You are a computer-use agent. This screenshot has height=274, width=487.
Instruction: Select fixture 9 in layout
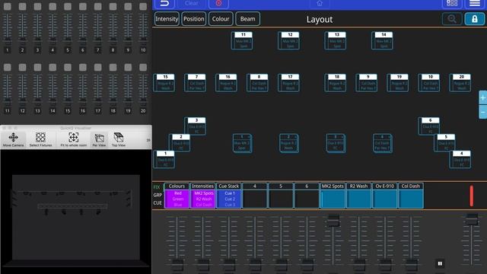tap(367, 83)
